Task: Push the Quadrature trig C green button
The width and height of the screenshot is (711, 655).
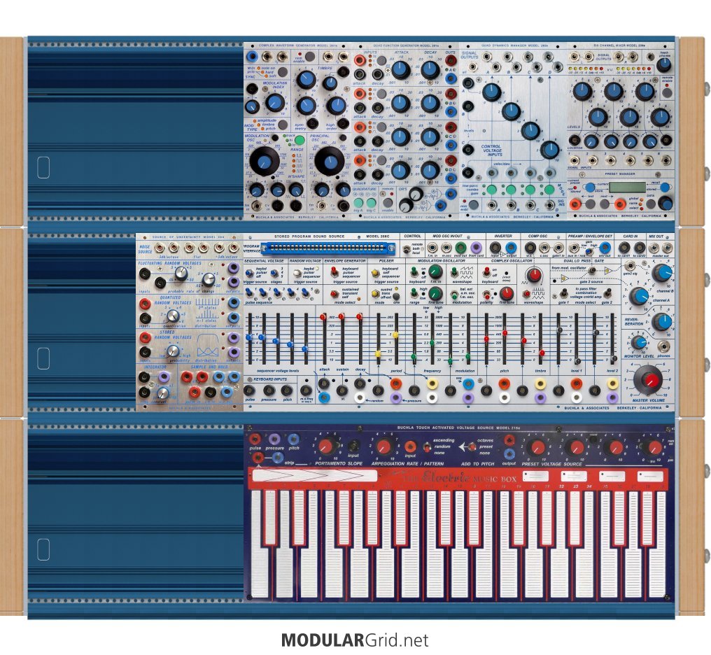Action: pos(372,202)
